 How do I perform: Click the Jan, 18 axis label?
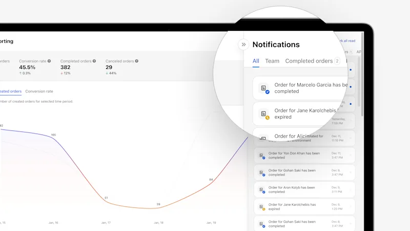pos(158,223)
